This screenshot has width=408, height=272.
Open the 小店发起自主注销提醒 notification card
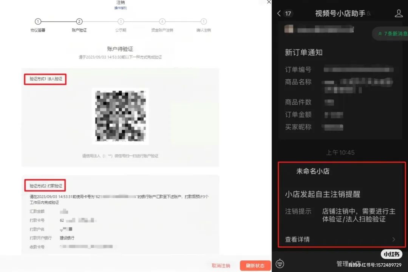pos(340,204)
